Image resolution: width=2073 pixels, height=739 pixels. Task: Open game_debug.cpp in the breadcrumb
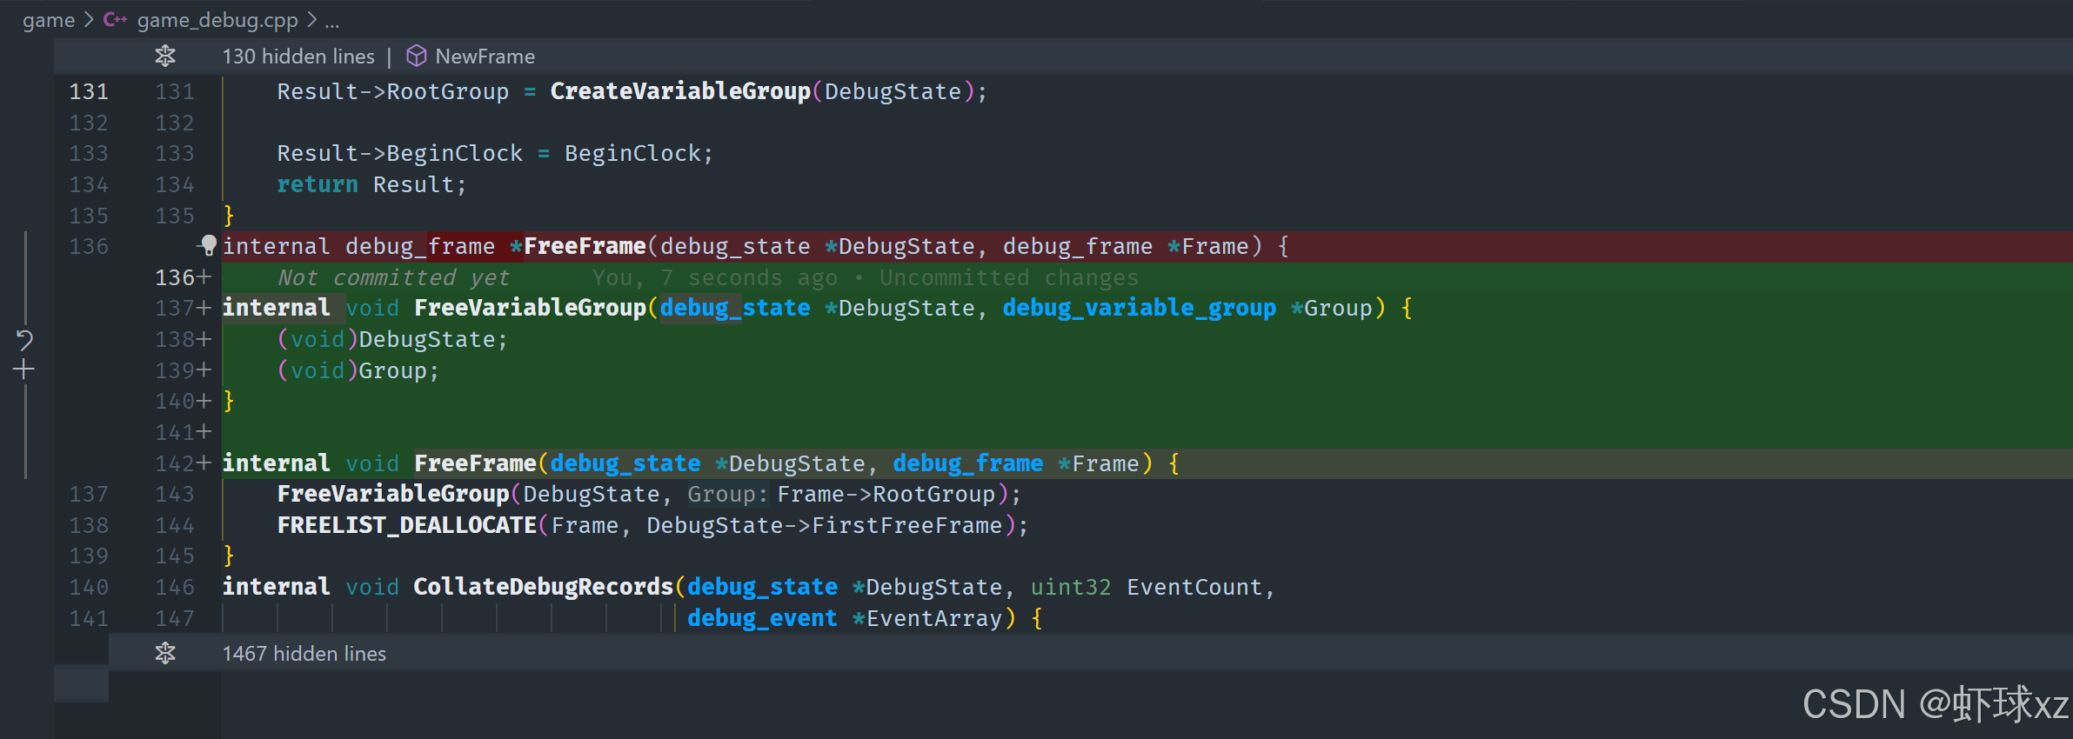coord(217,19)
